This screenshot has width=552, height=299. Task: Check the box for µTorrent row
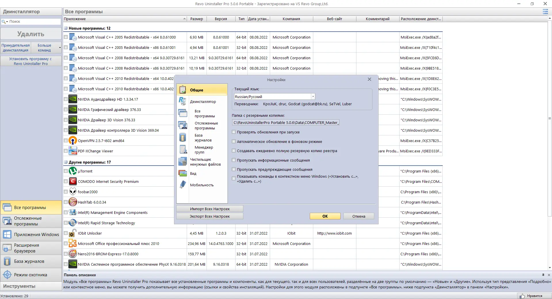click(66, 171)
